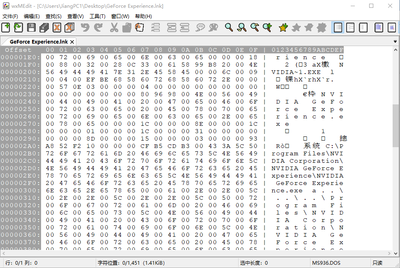Switch to text mode blue-lined page icon
This screenshot has width=400, height=268.
(379, 27)
